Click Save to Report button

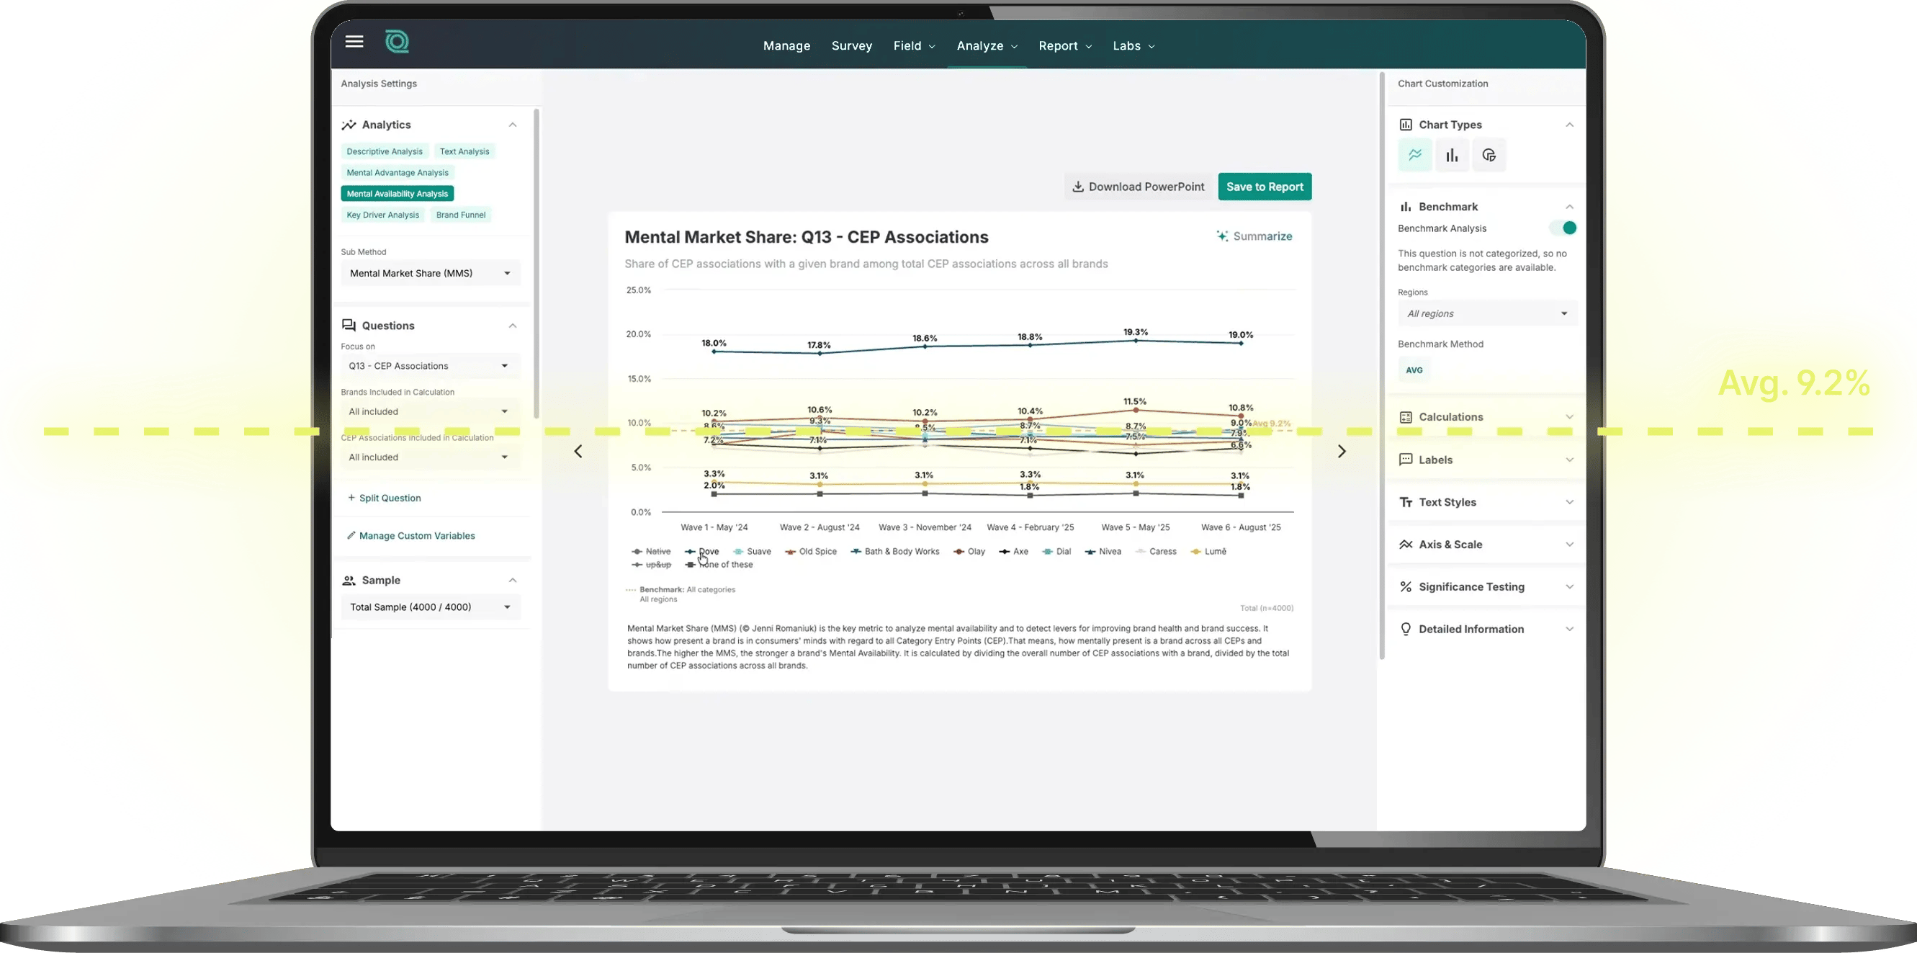point(1265,187)
